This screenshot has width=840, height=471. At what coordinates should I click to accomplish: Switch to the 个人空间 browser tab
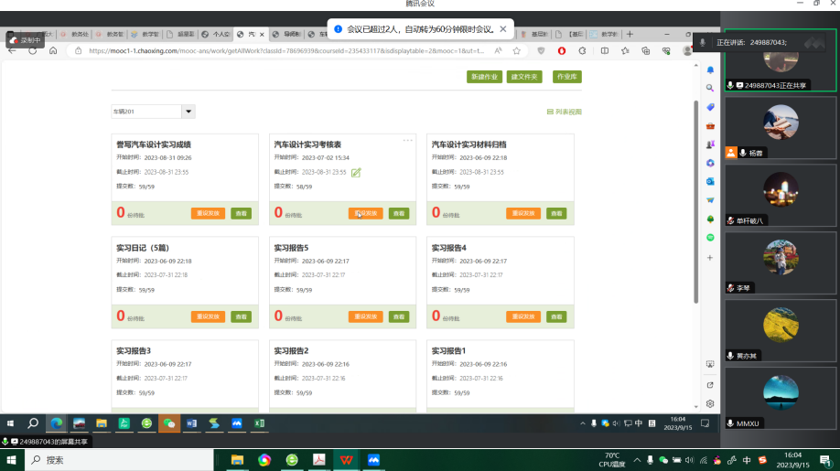click(x=216, y=34)
